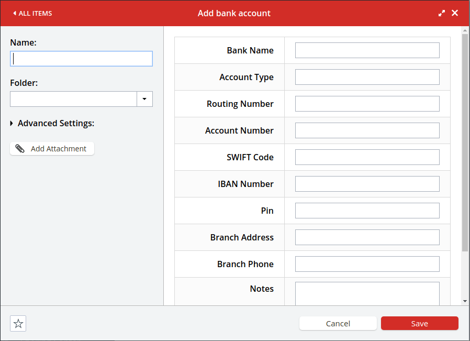Expand the dialog to full screen

click(442, 13)
